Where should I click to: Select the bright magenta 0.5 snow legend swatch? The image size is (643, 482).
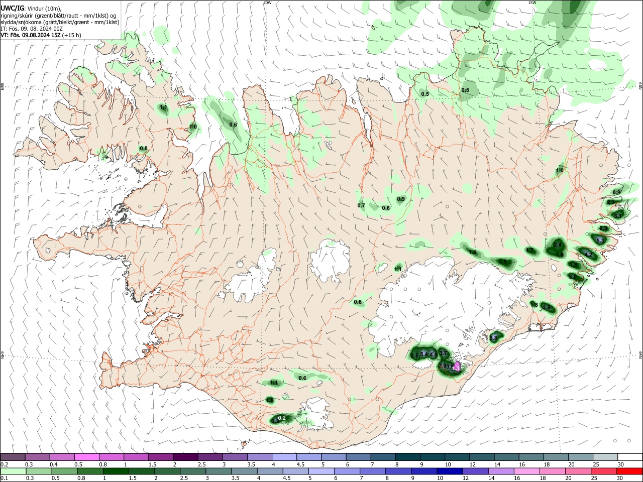click(87, 457)
